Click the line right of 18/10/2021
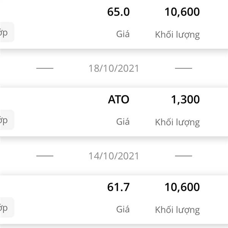228x228 pixels. tap(184, 68)
